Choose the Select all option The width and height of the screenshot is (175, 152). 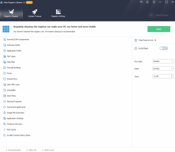[32, 150]
